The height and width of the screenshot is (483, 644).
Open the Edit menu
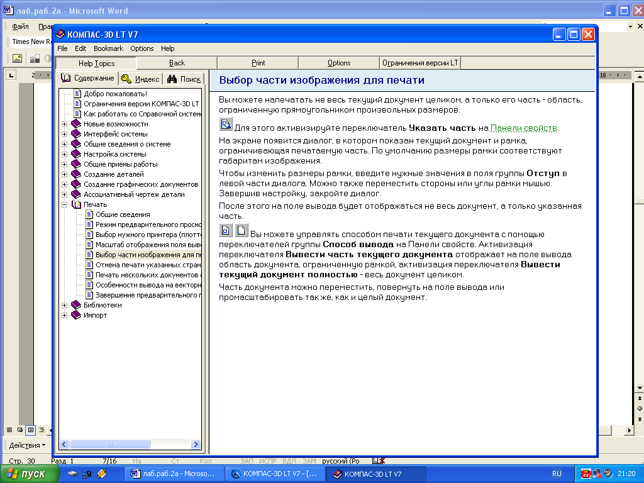80,48
